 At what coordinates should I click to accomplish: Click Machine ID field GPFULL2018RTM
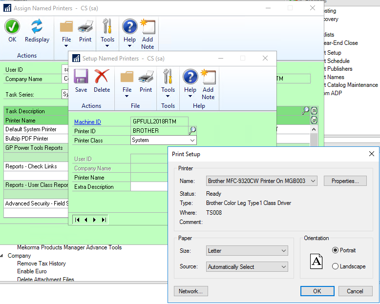point(159,122)
